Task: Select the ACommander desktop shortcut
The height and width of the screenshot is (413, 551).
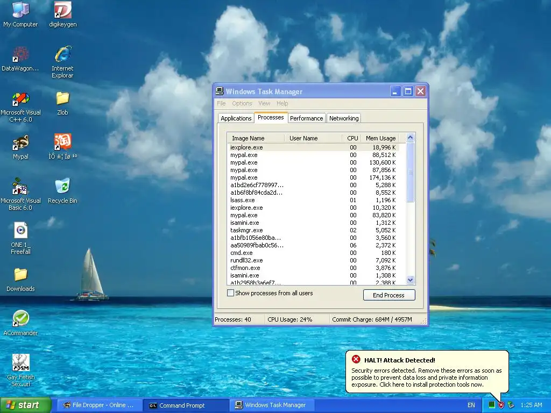Action: point(20,323)
